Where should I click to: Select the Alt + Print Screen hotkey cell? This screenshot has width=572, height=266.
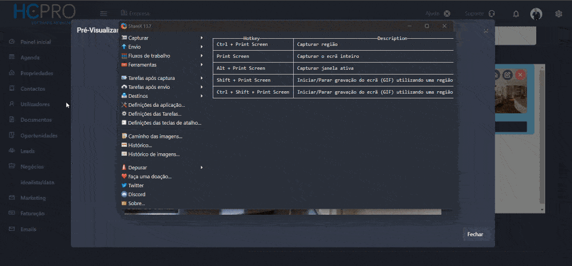pyautogui.click(x=253, y=69)
